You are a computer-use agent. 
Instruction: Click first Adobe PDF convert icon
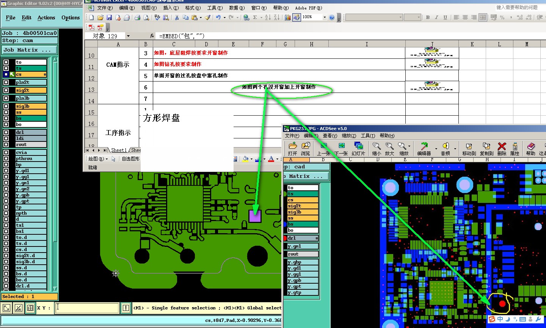pos(91,27)
